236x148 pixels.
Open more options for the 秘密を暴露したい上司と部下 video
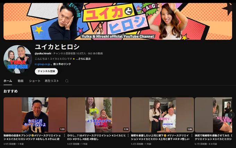tap(192, 136)
